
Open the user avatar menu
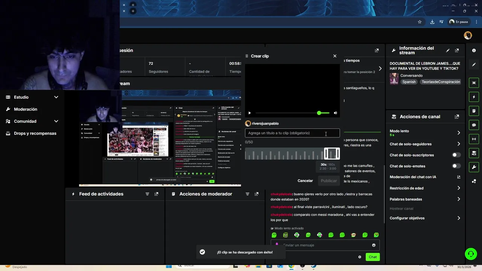tap(468, 35)
